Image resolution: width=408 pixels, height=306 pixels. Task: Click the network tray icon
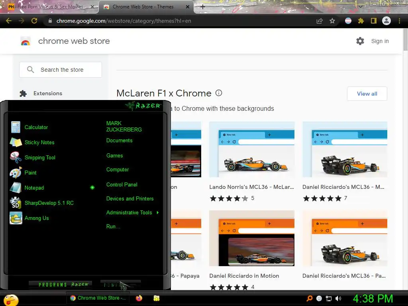coord(329,298)
